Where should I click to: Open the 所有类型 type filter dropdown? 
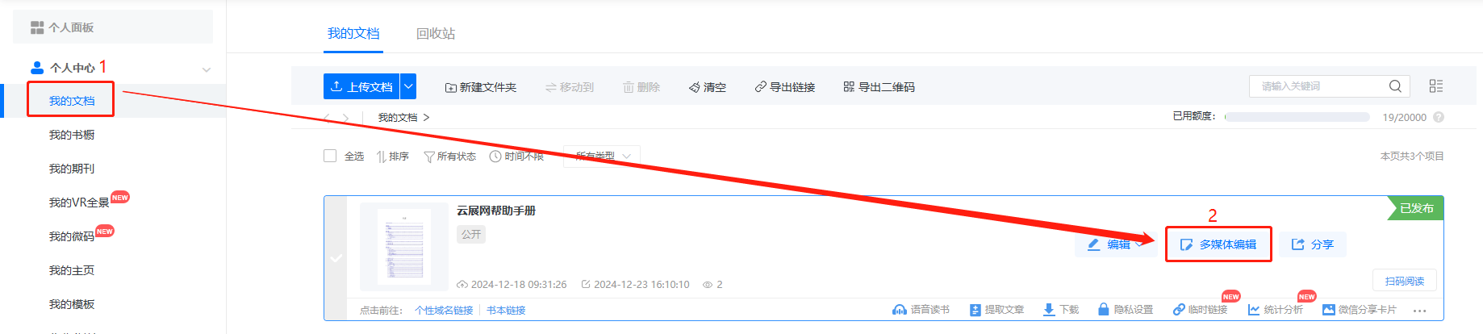click(x=602, y=156)
